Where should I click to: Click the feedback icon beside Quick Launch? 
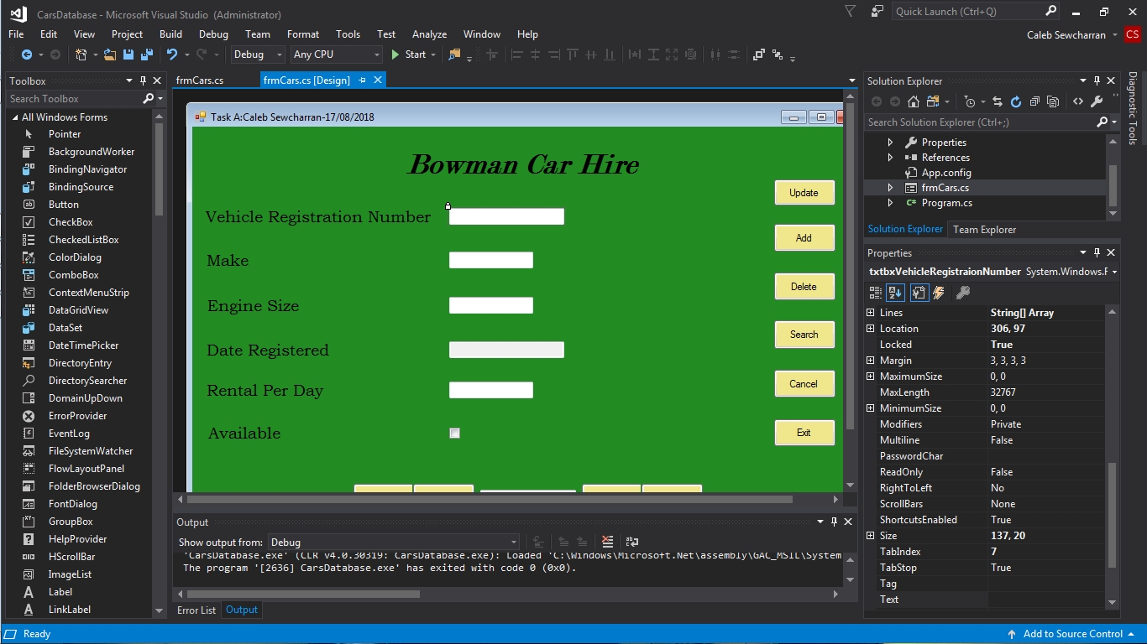coord(877,12)
